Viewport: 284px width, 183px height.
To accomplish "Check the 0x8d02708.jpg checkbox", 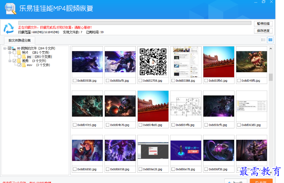I will pyautogui.click(x=140, y=81).
